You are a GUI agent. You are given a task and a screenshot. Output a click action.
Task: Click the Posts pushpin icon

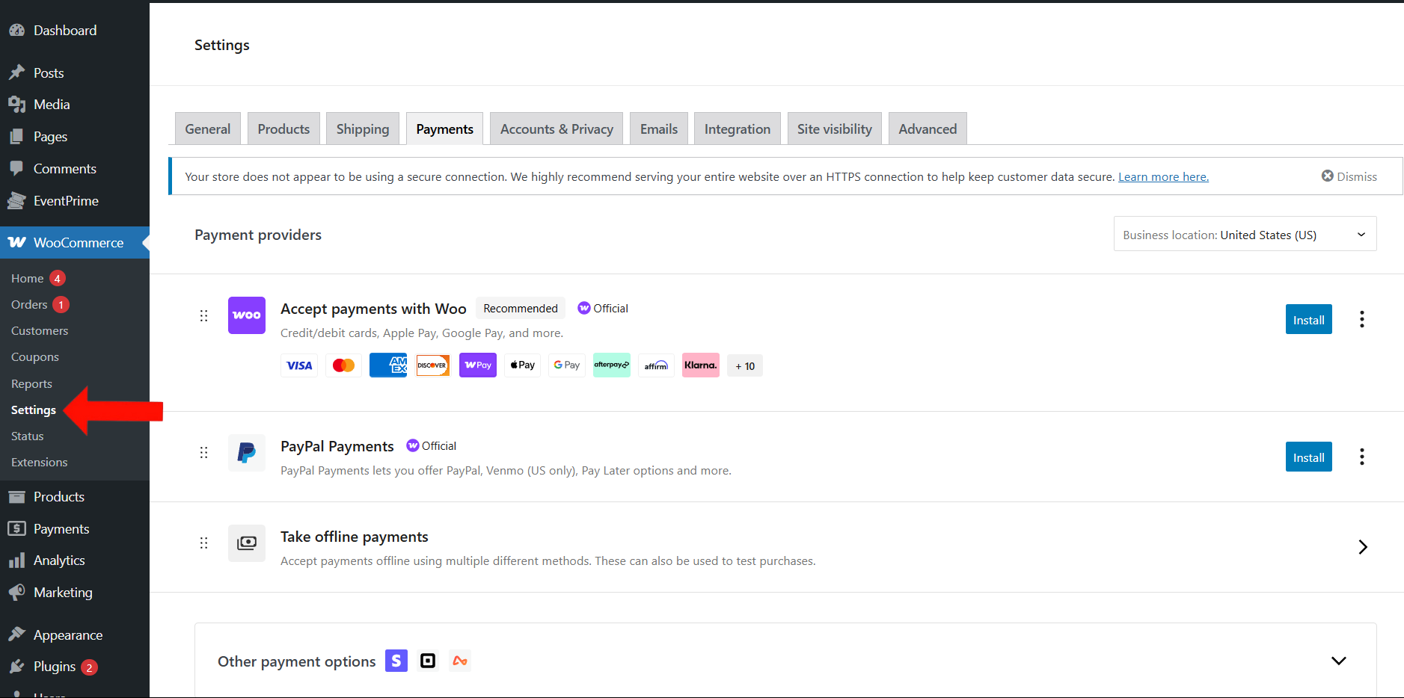click(16, 72)
